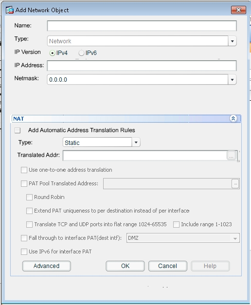Confirm with the OK button

tap(125, 266)
